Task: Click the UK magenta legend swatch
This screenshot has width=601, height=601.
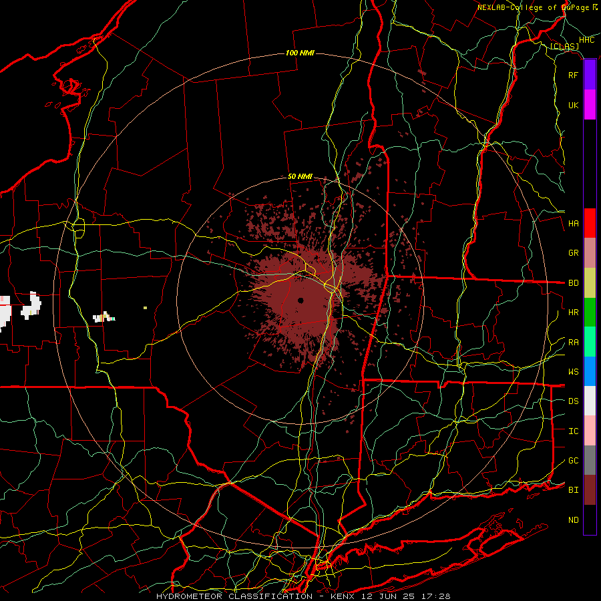Action: pos(590,105)
